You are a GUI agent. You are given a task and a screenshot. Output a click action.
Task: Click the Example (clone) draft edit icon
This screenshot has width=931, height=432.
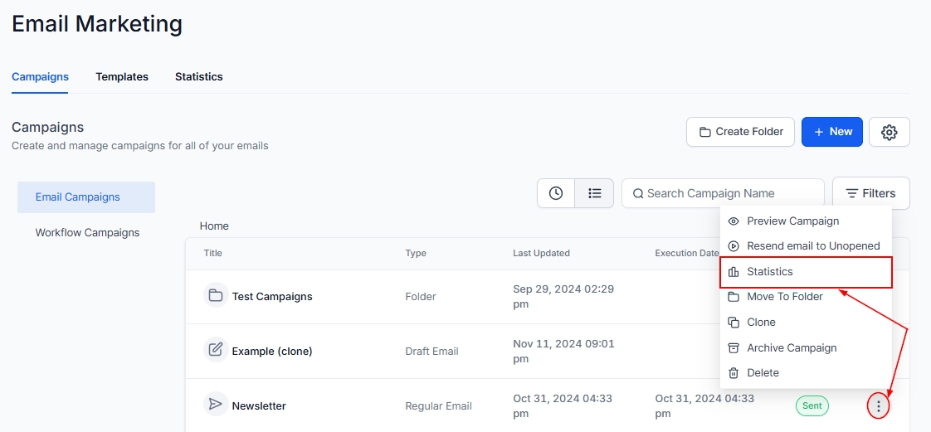click(216, 350)
